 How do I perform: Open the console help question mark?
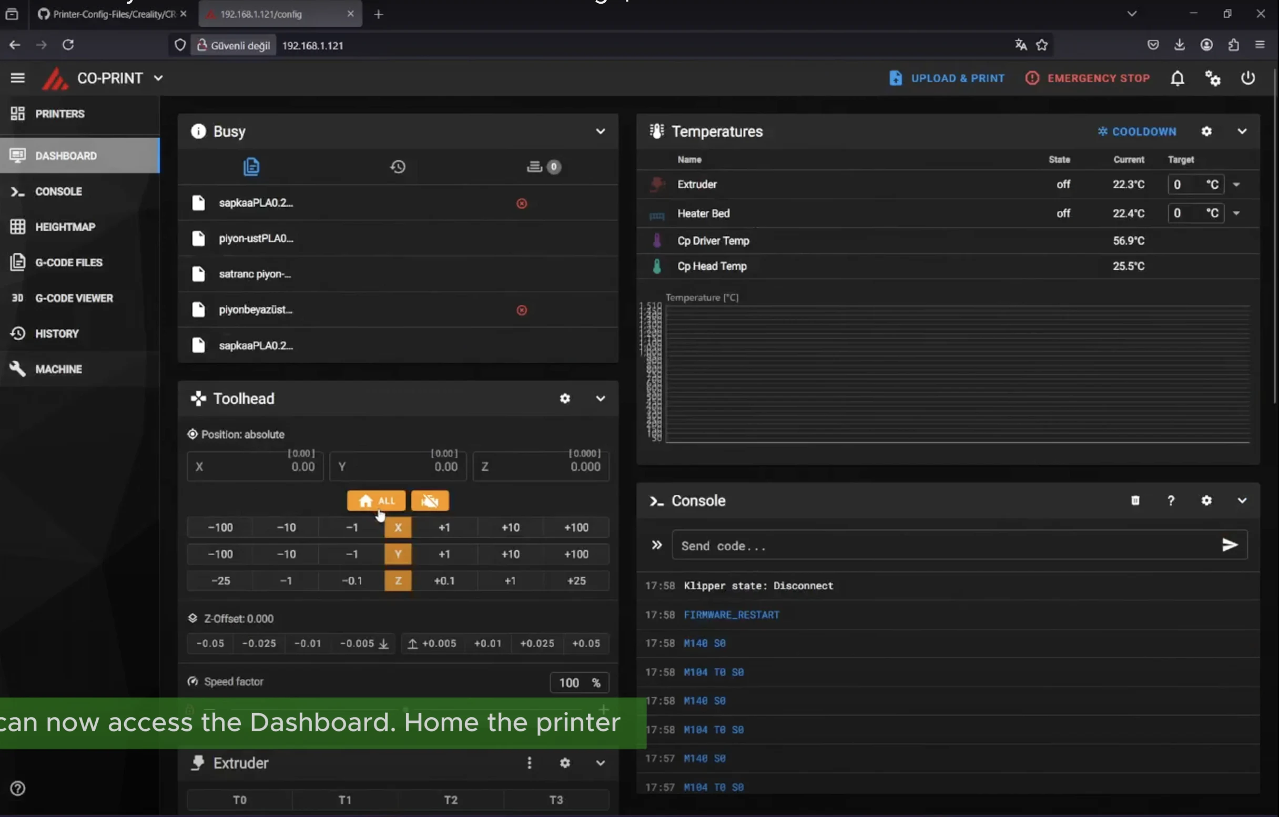point(1171,501)
